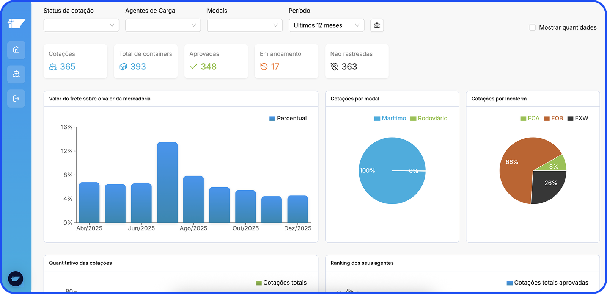Open the Status da cotação dropdown

[x=81, y=25]
